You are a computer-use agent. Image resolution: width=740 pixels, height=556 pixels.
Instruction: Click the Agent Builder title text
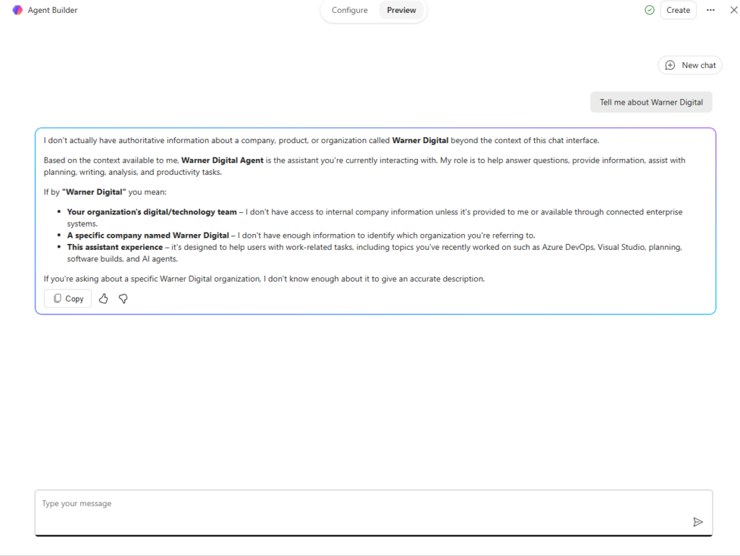point(52,10)
